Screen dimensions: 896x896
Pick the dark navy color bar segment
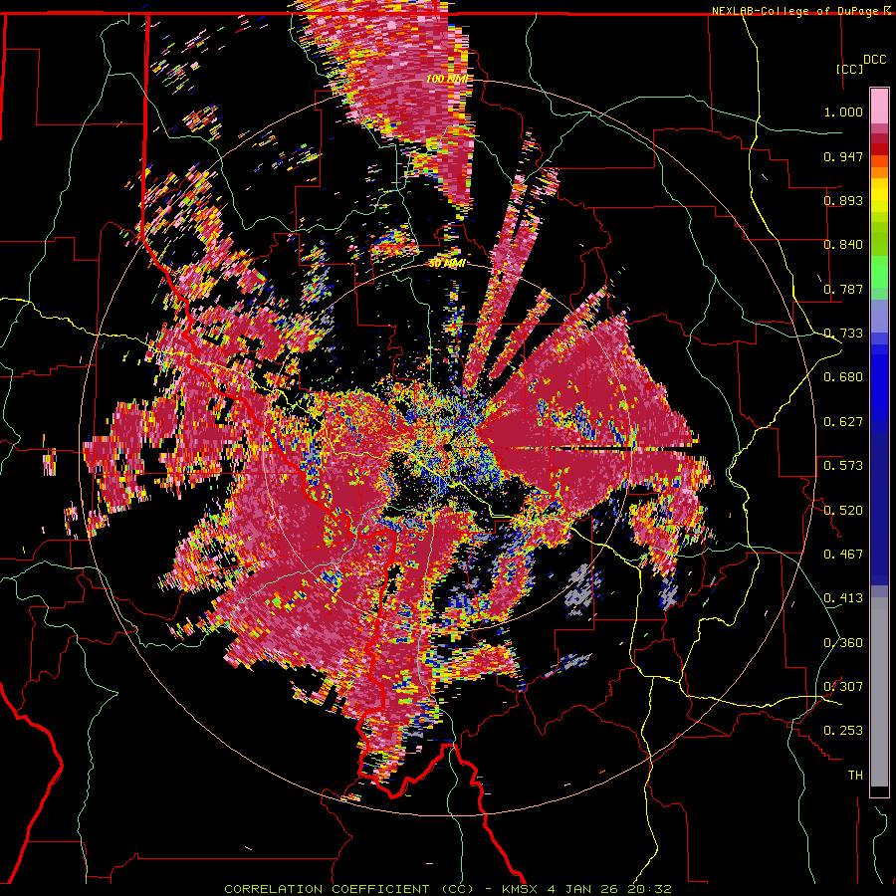[x=879, y=509]
